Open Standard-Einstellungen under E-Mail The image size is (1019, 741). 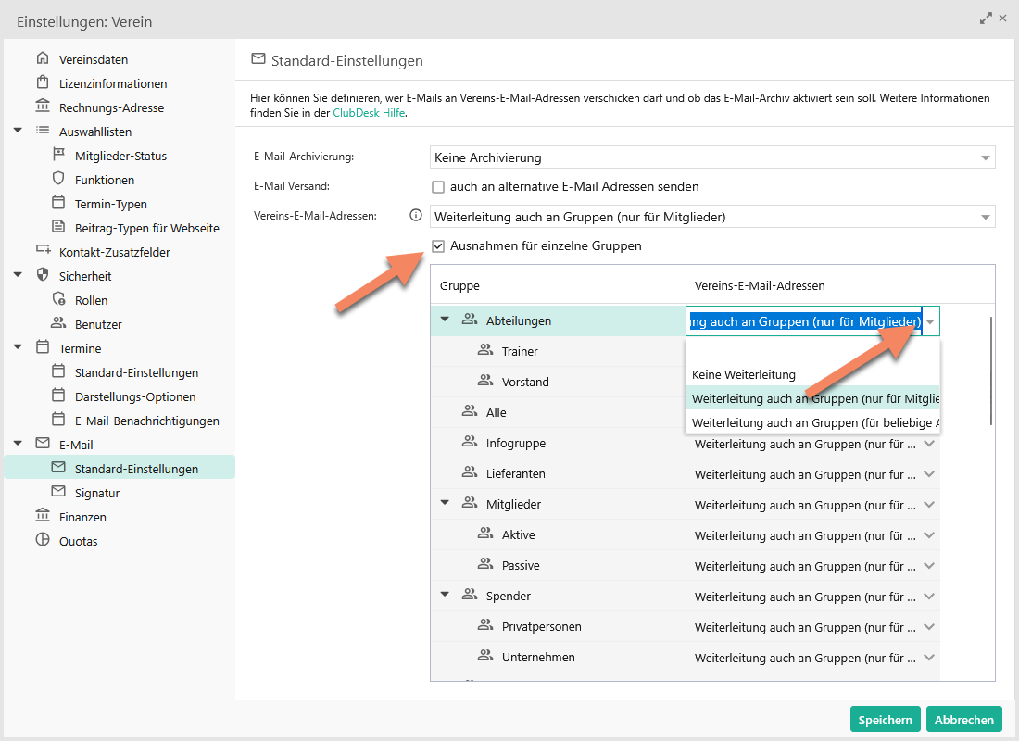point(120,468)
